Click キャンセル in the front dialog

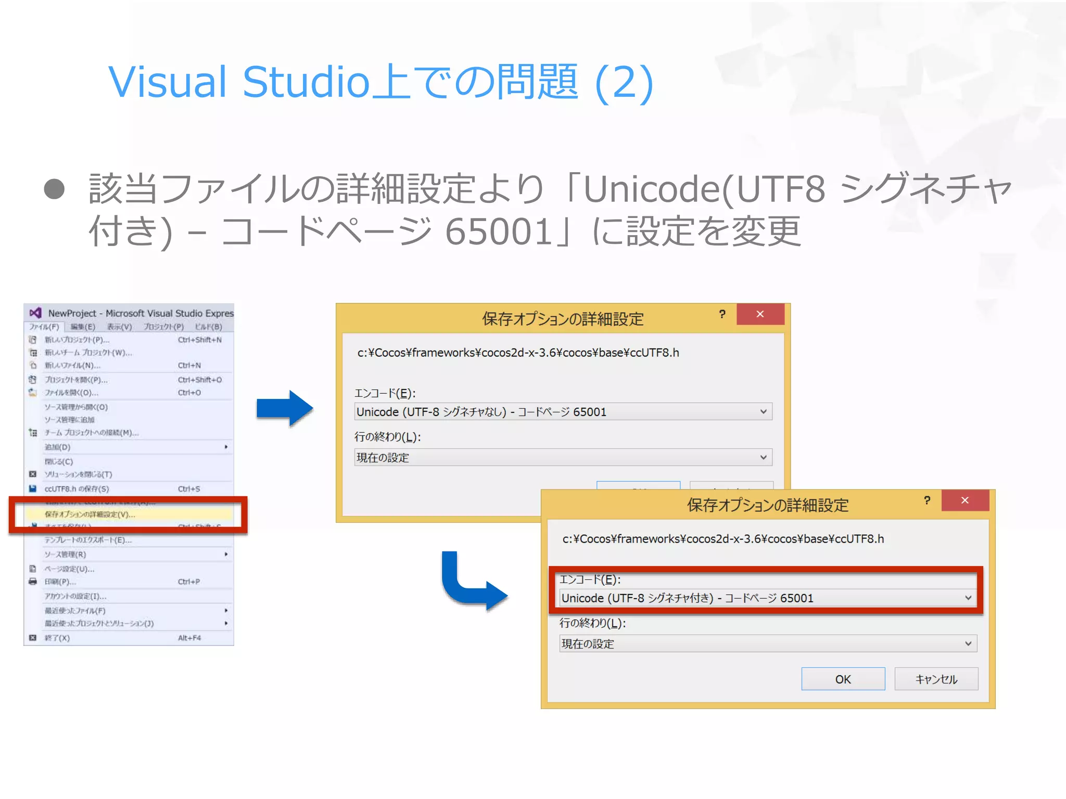(936, 679)
